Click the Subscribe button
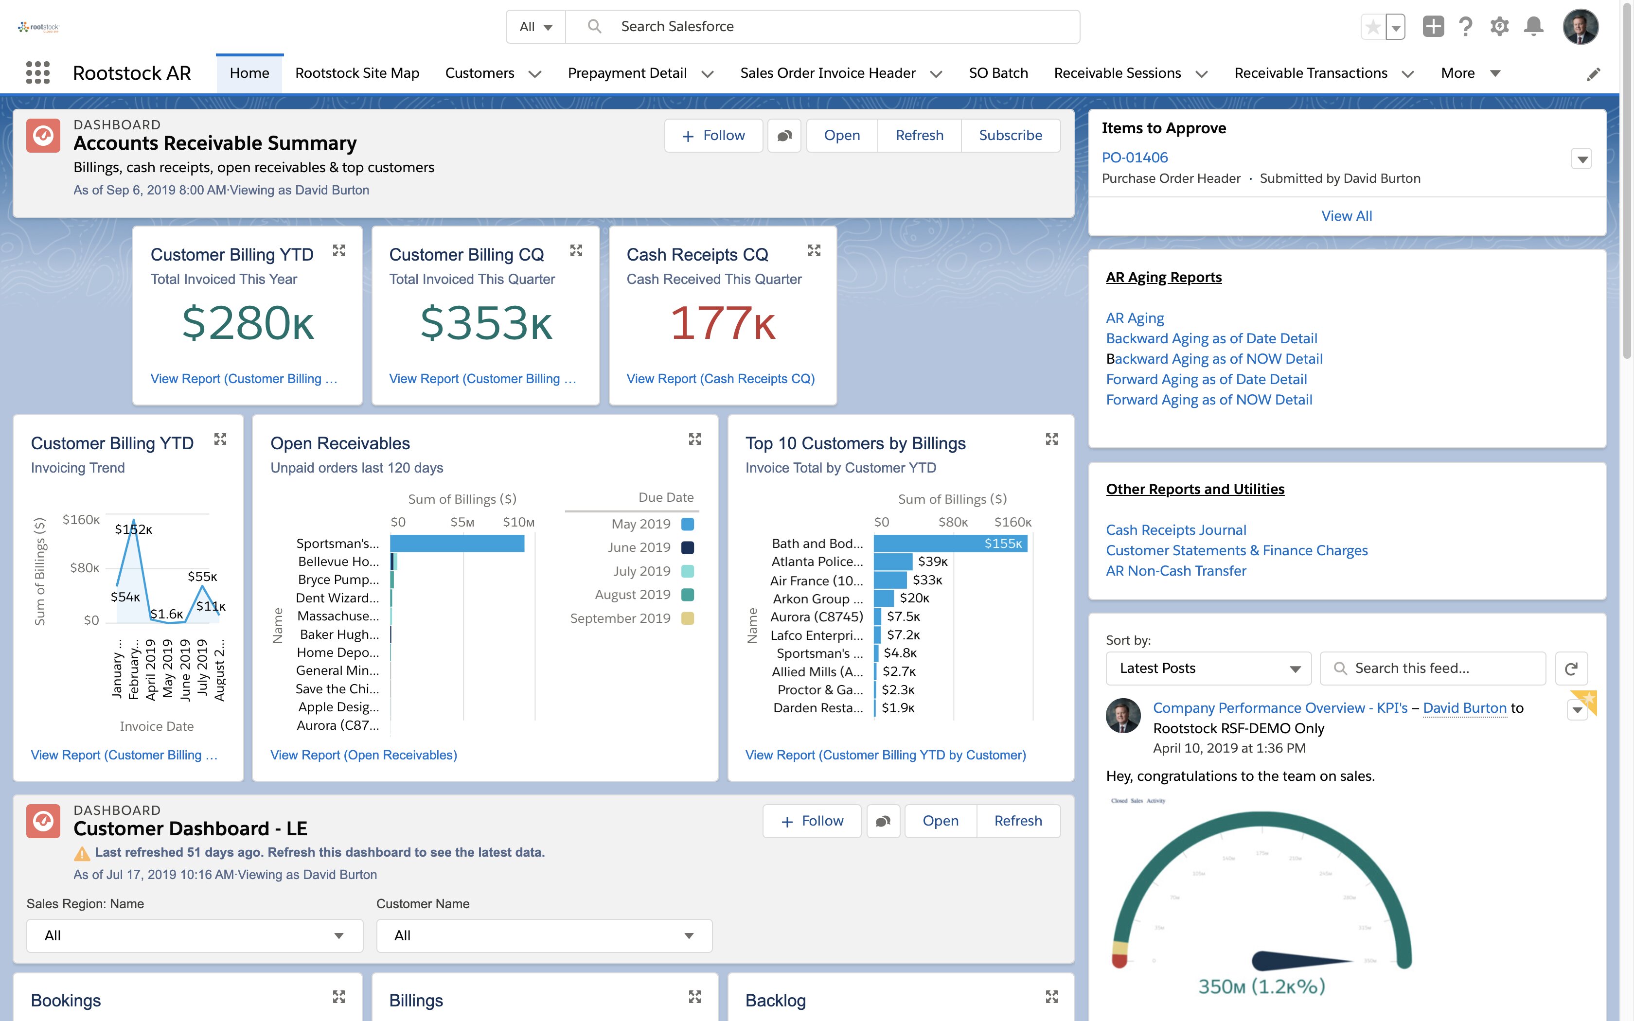This screenshot has height=1021, width=1634. (1010, 136)
